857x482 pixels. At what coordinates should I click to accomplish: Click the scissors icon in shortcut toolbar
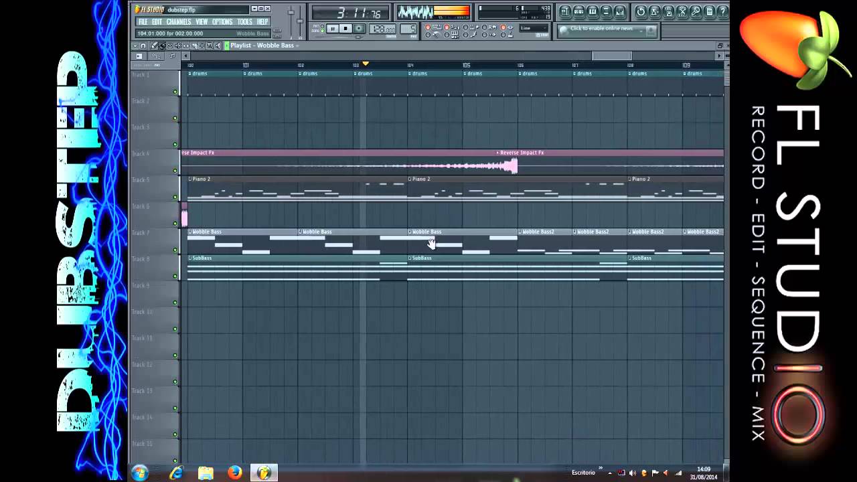pyautogui.click(x=682, y=12)
